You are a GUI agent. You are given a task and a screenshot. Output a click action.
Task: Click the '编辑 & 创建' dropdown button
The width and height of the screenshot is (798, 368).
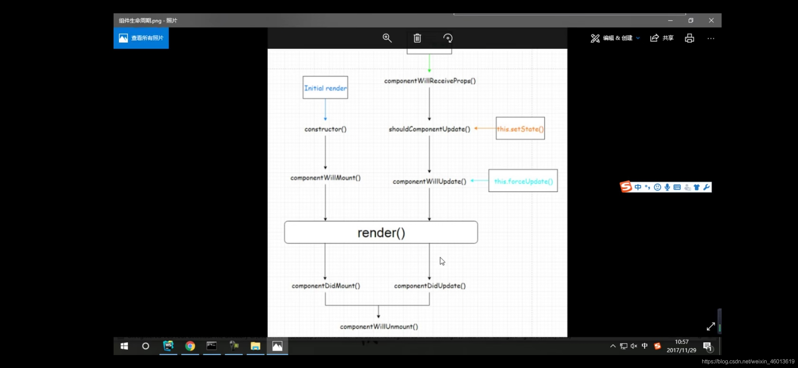(x=615, y=38)
